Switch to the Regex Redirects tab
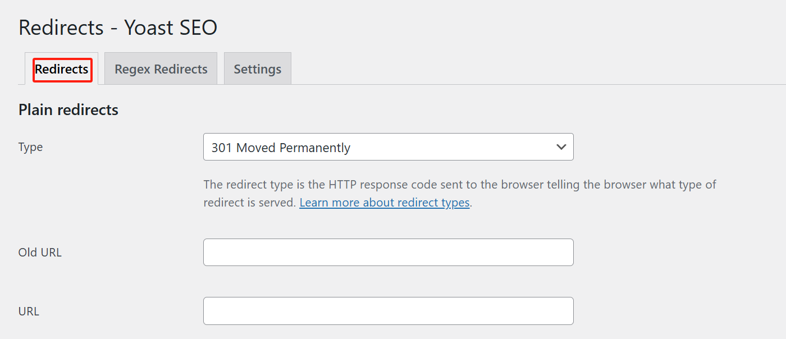 (161, 68)
